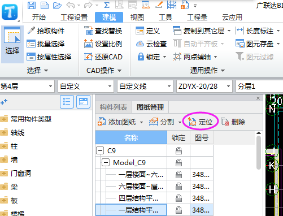283x216 pixels.
Task: Open the 工具 ribbon tab
Action: 166,18
